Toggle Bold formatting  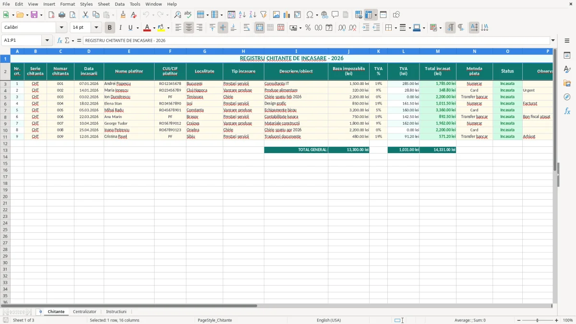pos(110,28)
